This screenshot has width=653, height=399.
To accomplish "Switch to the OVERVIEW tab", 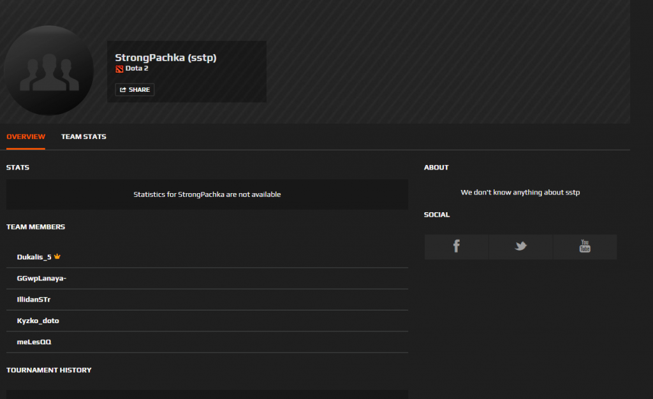I will pyautogui.click(x=26, y=136).
